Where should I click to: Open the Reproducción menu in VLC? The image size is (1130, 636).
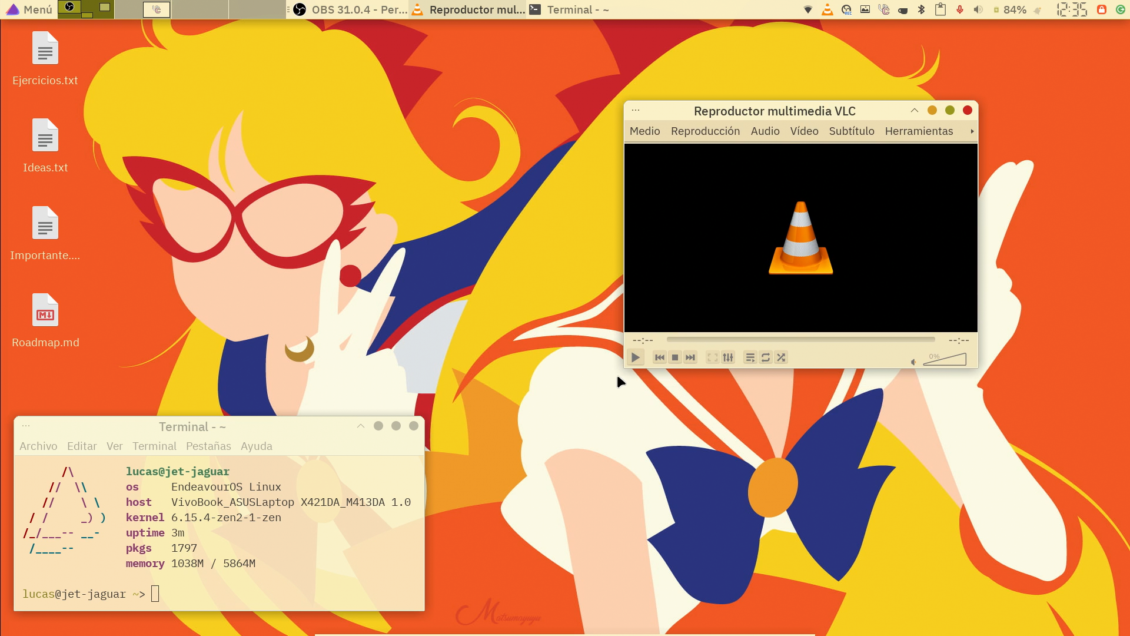pos(705,131)
